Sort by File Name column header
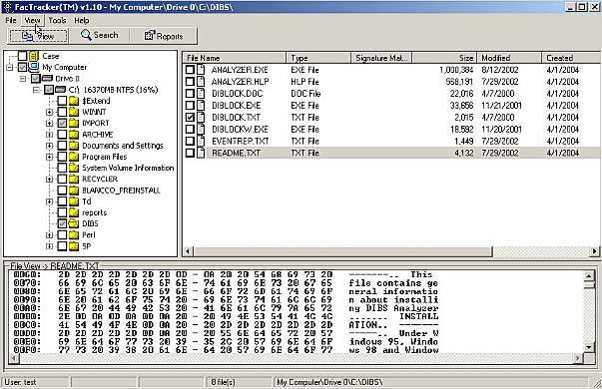Image resolution: width=602 pixels, height=389 pixels. 234,58
